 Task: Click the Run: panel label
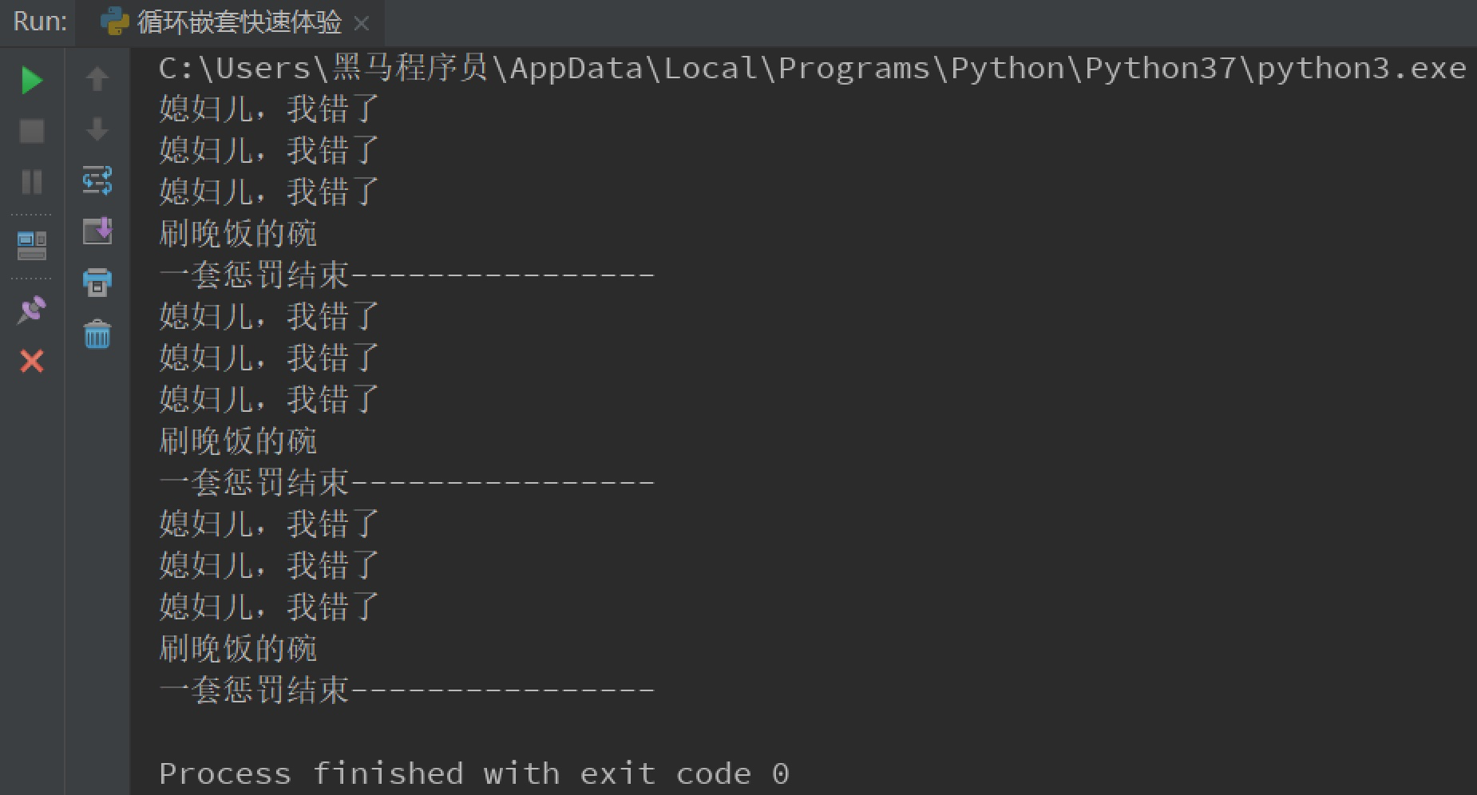[x=37, y=22]
